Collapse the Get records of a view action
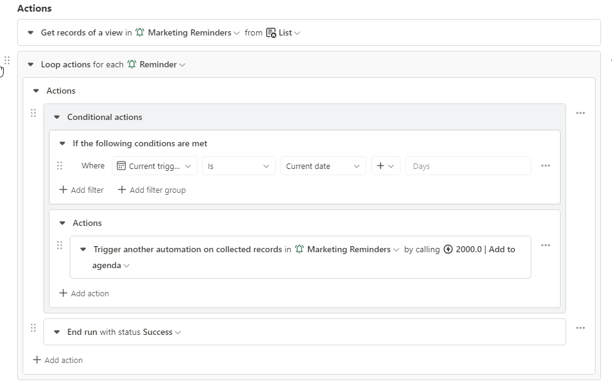The height and width of the screenshot is (382, 612). 31,33
